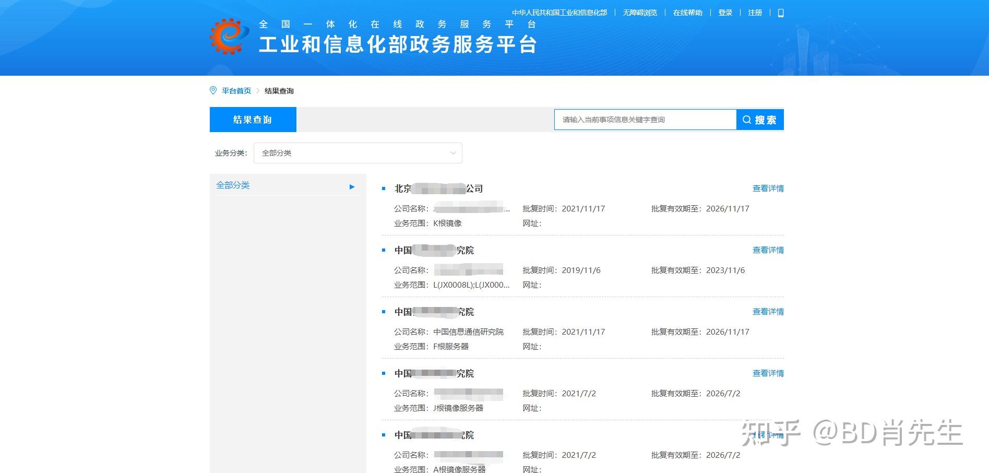Click 平台首页 in the breadcrumb

click(236, 90)
